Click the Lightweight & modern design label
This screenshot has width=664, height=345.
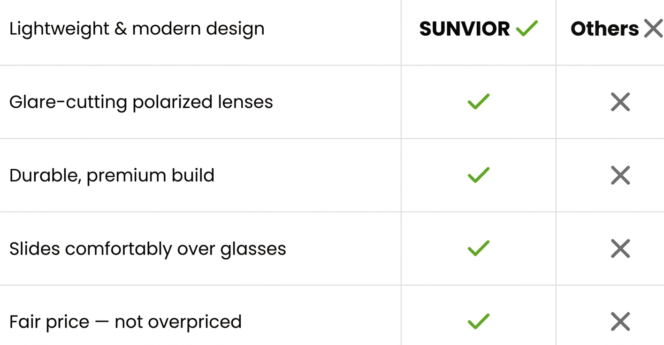(137, 29)
